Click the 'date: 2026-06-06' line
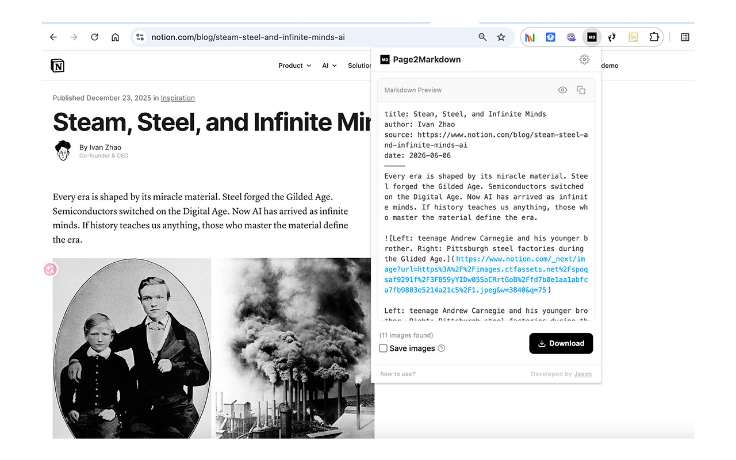The width and height of the screenshot is (736, 460). [417, 155]
